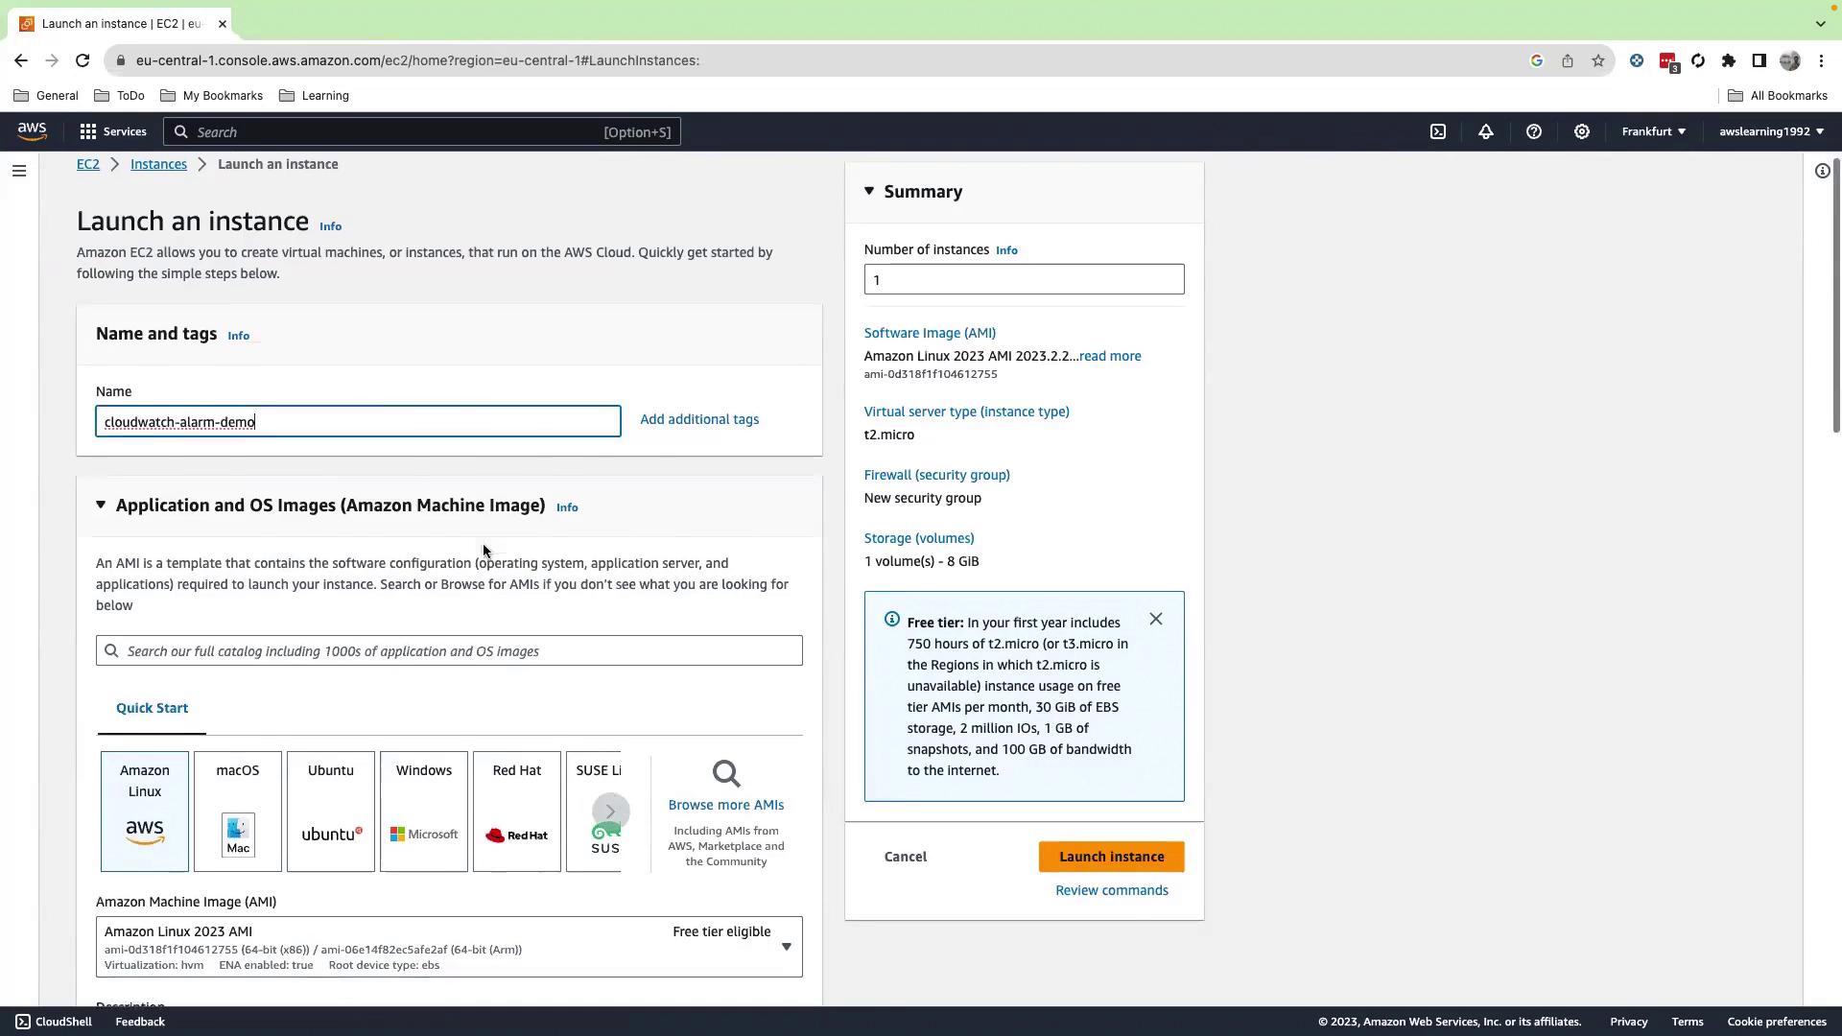Image resolution: width=1842 pixels, height=1036 pixels.
Task: Click the AWS logo home icon
Action: pyautogui.click(x=32, y=131)
